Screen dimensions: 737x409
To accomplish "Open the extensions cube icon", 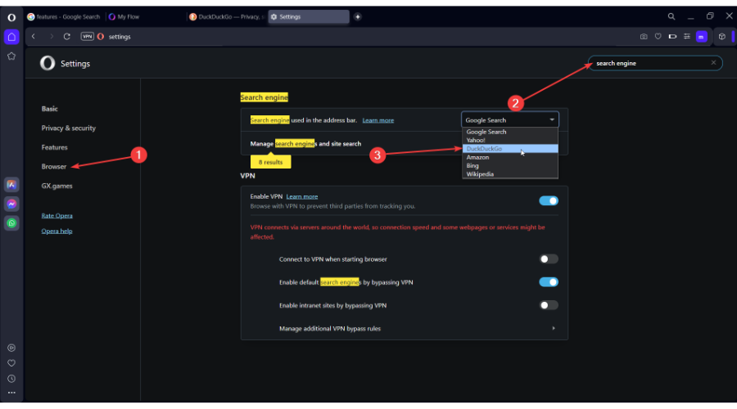I will pyautogui.click(x=722, y=37).
